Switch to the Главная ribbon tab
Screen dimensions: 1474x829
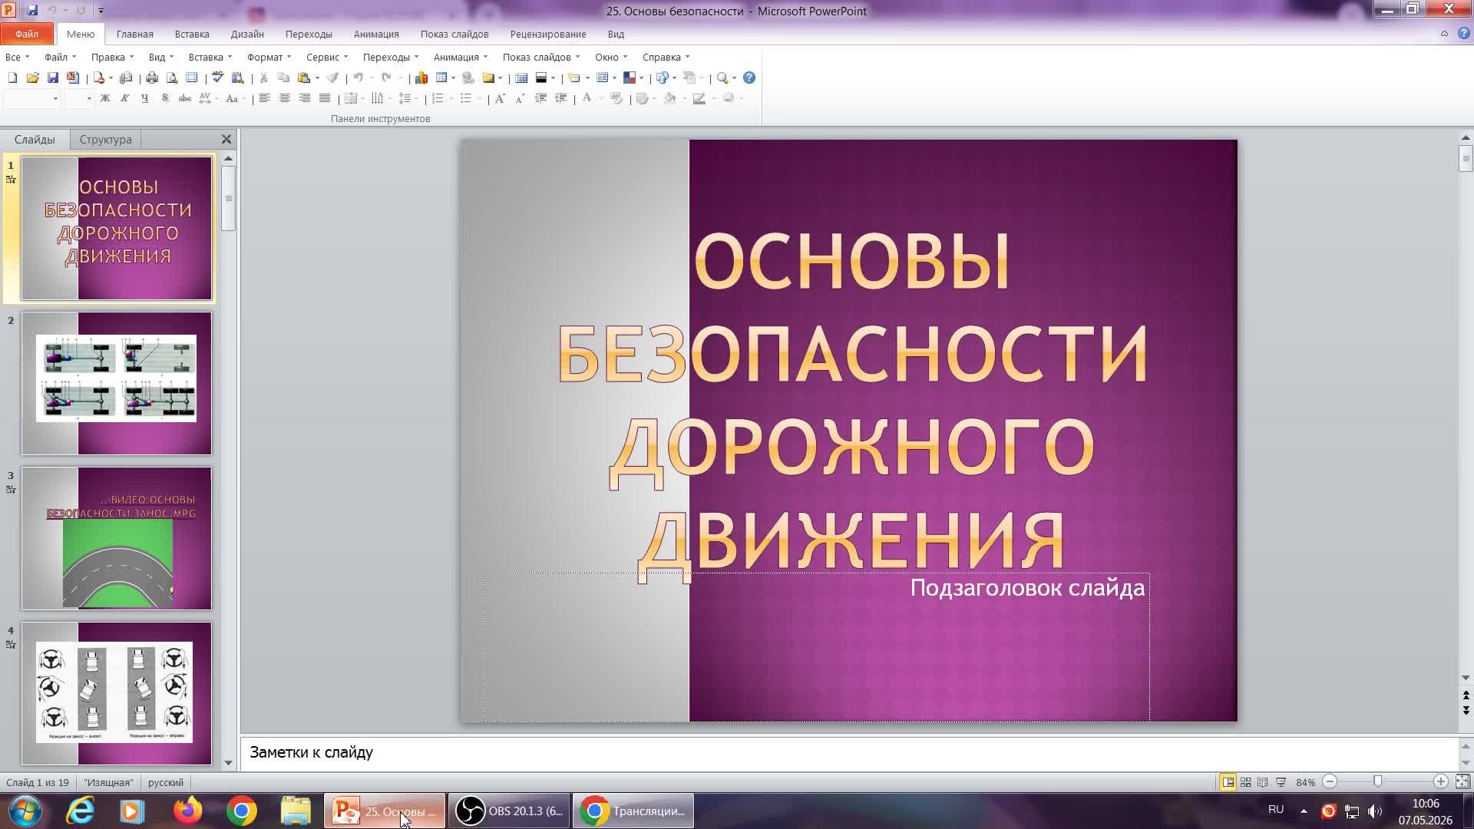[135, 34]
